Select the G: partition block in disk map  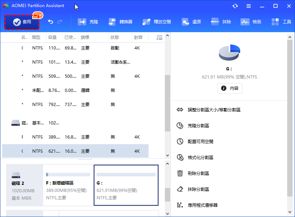click(x=126, y=185)
